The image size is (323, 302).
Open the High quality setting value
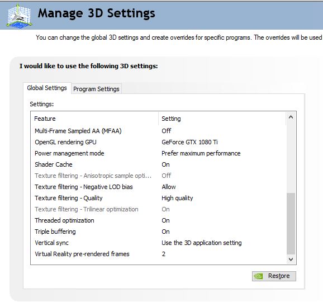click(x=177, y=198)
